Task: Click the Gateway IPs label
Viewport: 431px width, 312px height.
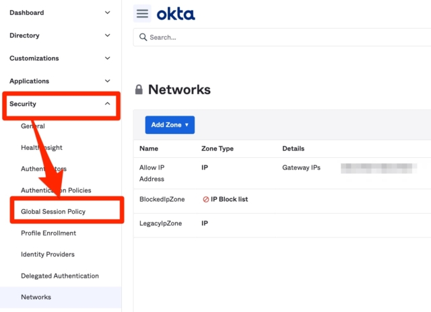Action: [x=301, y=167]
